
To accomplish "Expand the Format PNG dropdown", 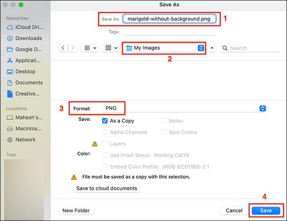I will click(262, 109).
